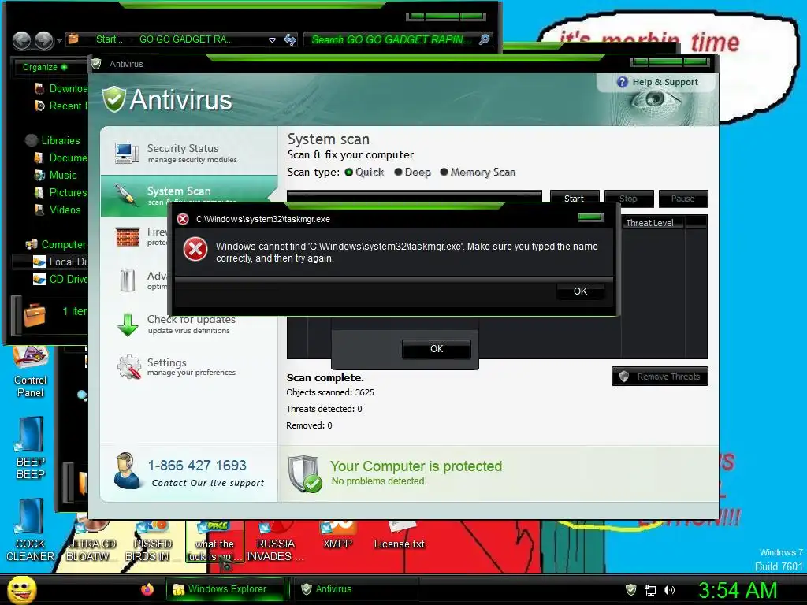
Task: Select Documents library in Explorer sidebar
Action: point(61,158)
